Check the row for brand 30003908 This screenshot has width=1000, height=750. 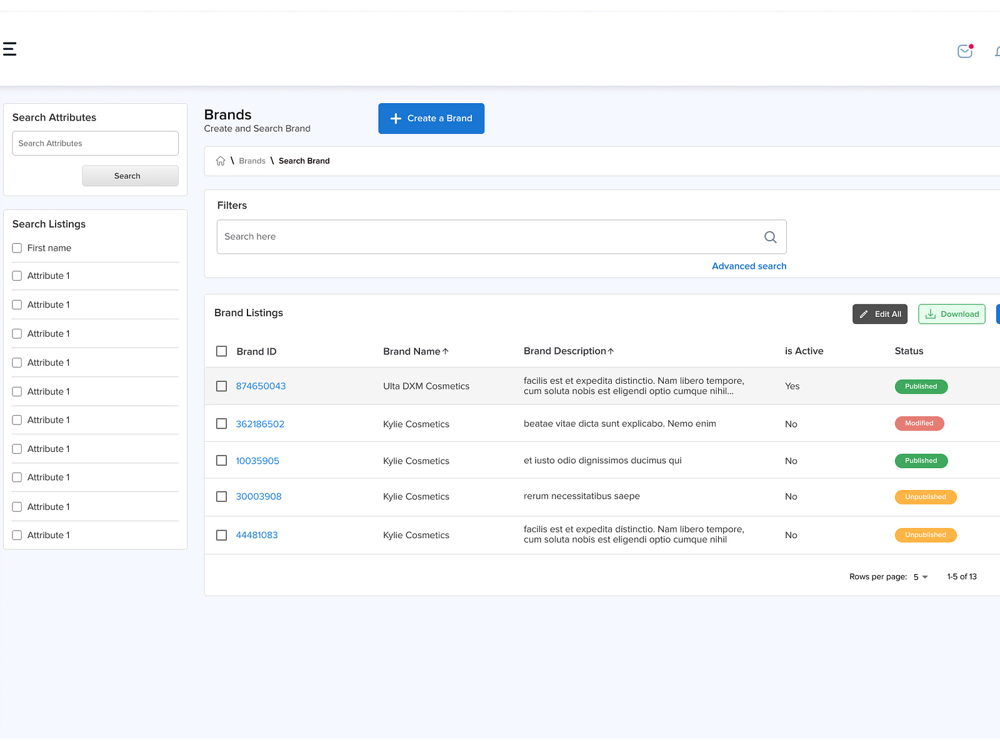coord(221,497)
